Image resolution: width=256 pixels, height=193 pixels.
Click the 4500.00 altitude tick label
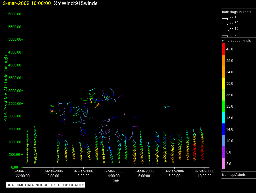(15, 52)
